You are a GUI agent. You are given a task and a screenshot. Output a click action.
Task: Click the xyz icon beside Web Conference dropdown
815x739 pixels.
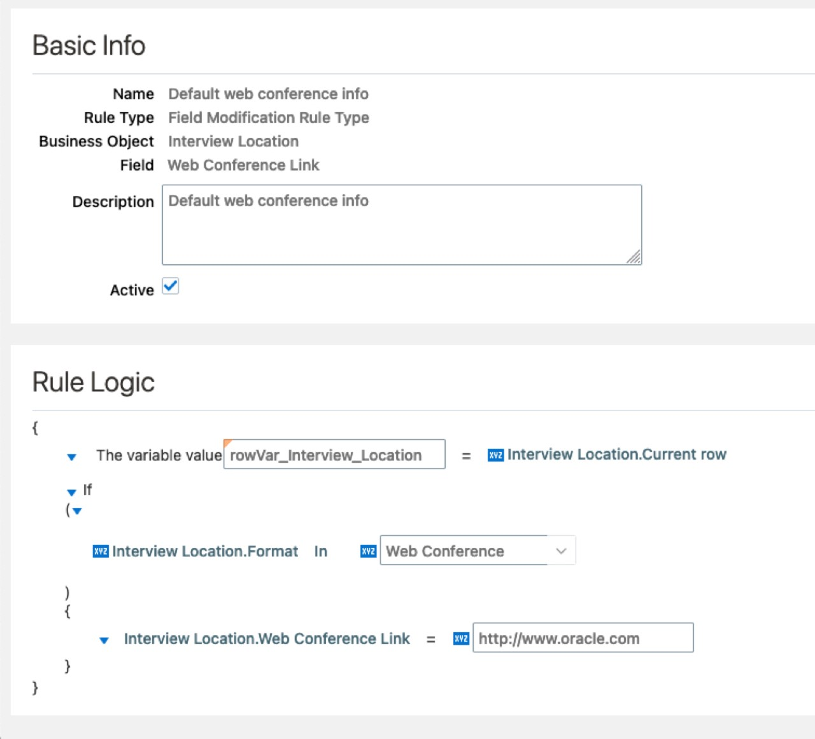click(x=368, y=551)
